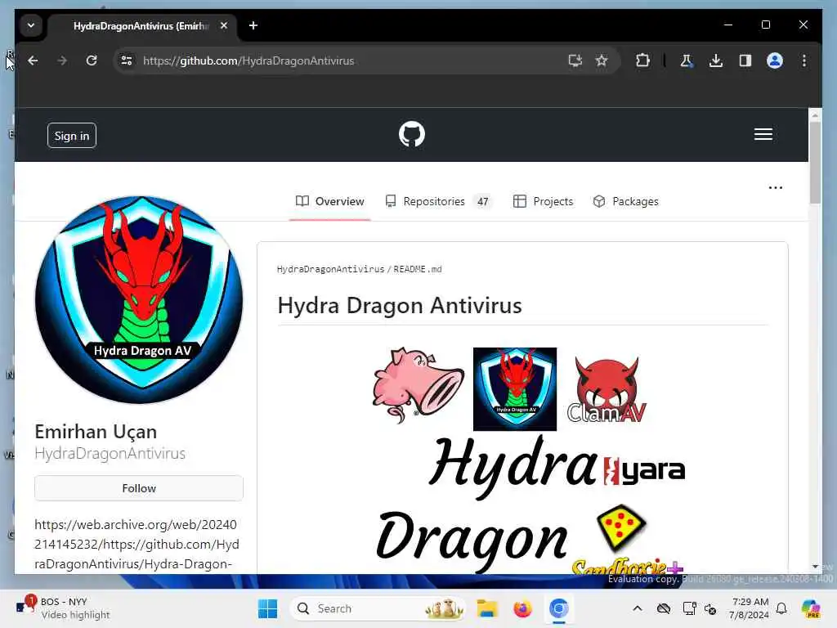The image size is (837, 628).
Task: Select the Overview tab
Action: point(330,201)
